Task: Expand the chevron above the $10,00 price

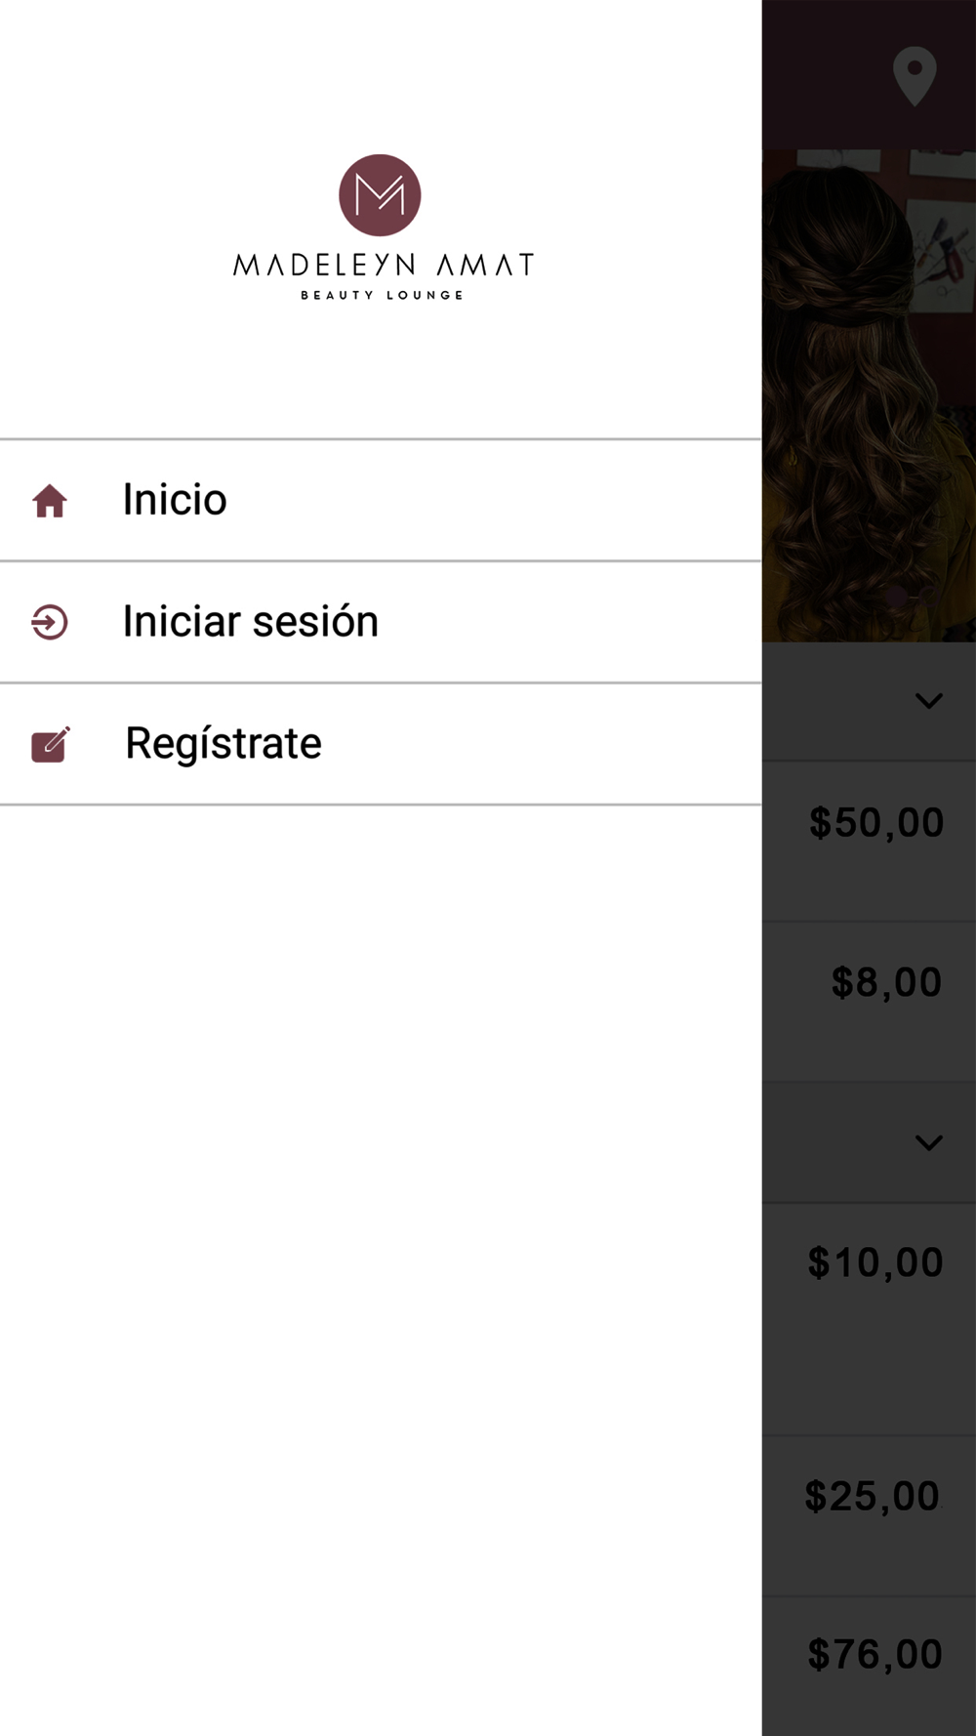Action: tap(928, 1142)
